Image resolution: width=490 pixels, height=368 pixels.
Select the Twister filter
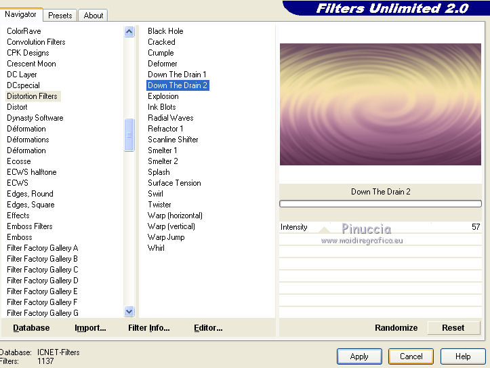pos(160,205)
